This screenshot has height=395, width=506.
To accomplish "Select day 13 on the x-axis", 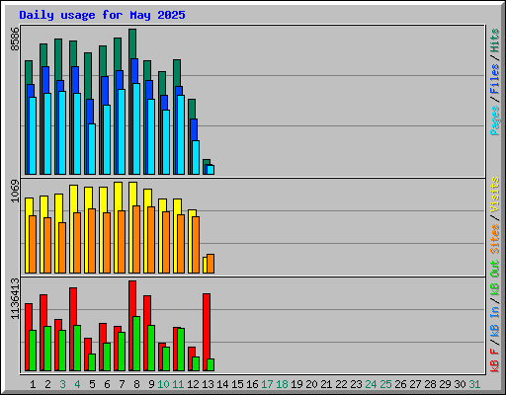I will click(208, 384).
